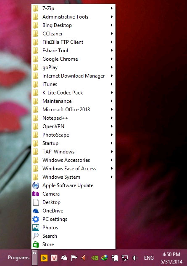This screenshot has width=187, height=266.
Task: Open the clock showing 4:50 PM
Action: 171,258
